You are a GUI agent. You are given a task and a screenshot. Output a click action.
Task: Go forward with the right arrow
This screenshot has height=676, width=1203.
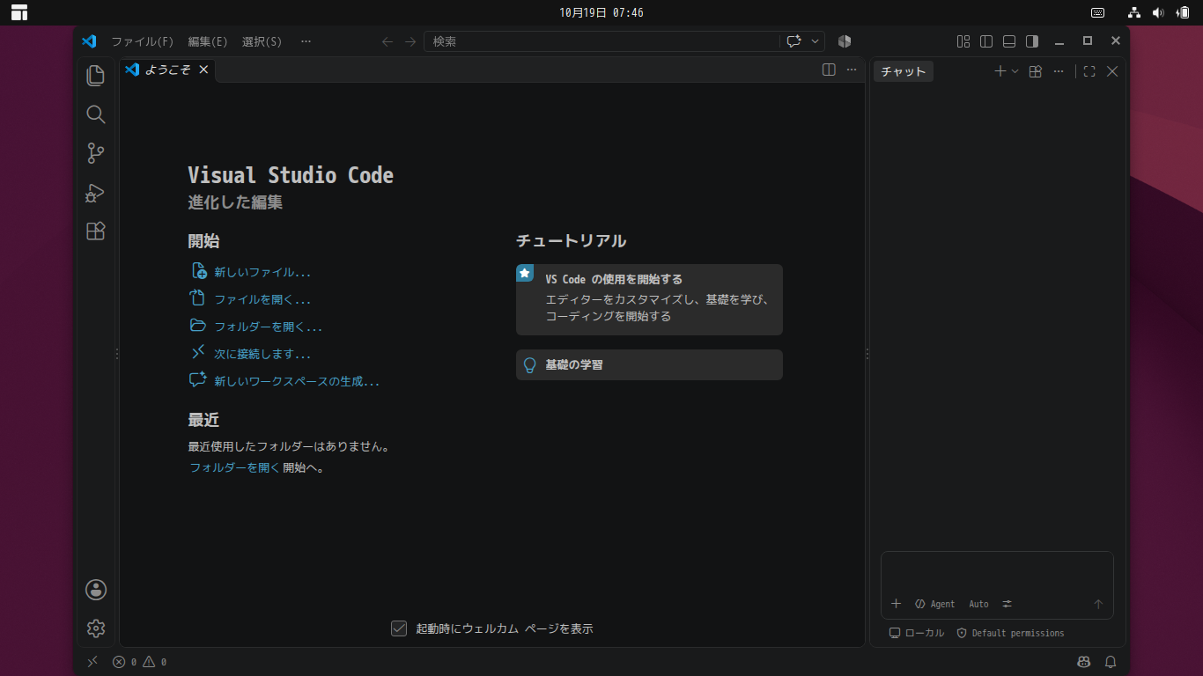click(410, 41)
